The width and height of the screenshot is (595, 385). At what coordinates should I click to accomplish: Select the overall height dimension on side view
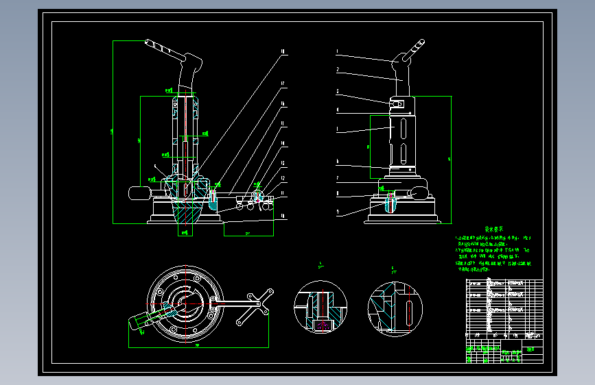(451, 160)
